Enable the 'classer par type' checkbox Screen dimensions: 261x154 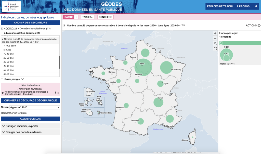click(2, 79)
